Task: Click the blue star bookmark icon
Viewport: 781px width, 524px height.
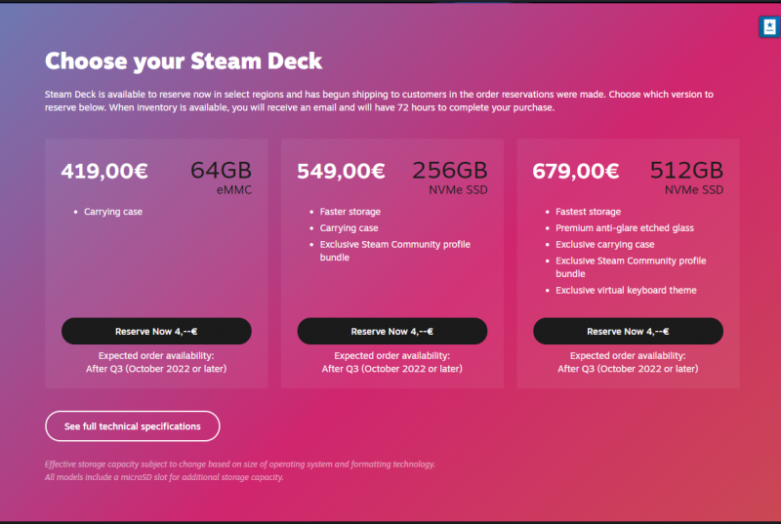Action: click(x=767, y=27)
